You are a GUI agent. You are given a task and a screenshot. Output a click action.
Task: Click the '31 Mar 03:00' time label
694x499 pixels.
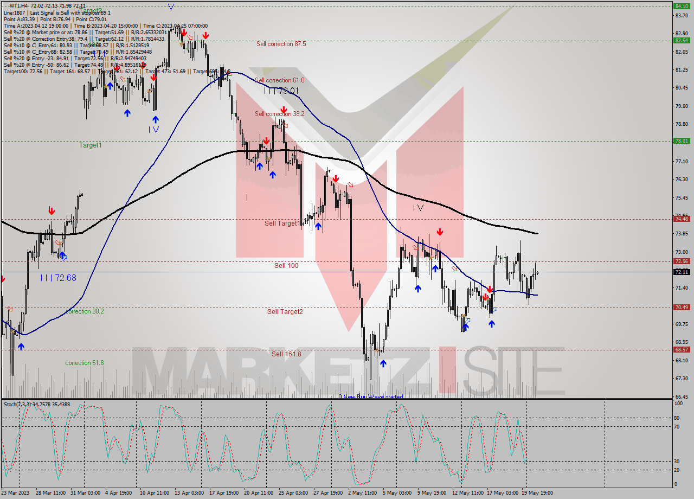[85, 493]
